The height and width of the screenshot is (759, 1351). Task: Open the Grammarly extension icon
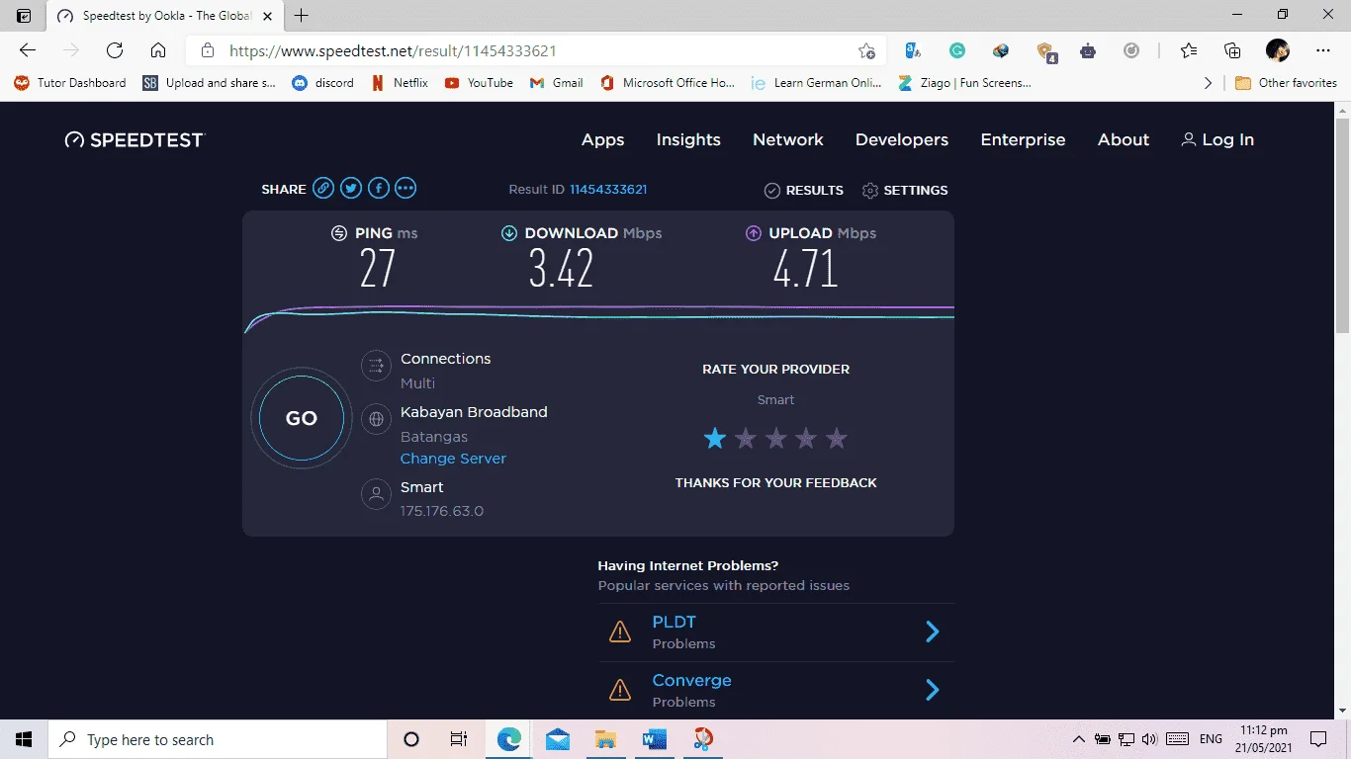point(957,50)
